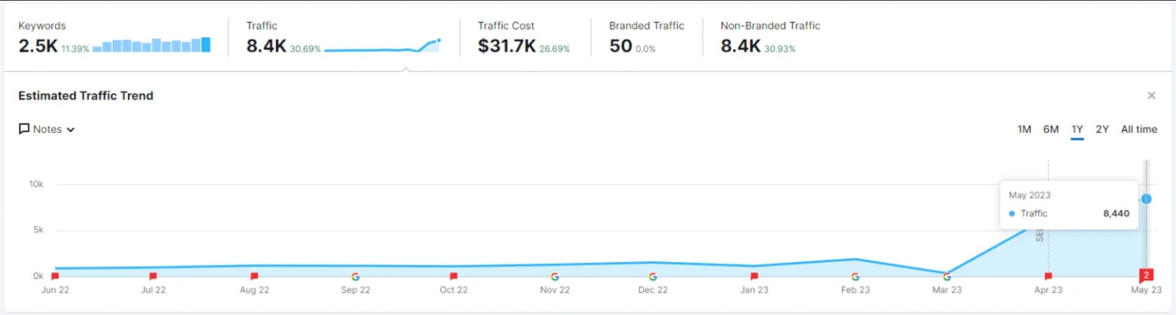Viewport: 1176px width, 315px height.
Task: Click the Google update icon at Dec 22
Action: pos(653,277)
